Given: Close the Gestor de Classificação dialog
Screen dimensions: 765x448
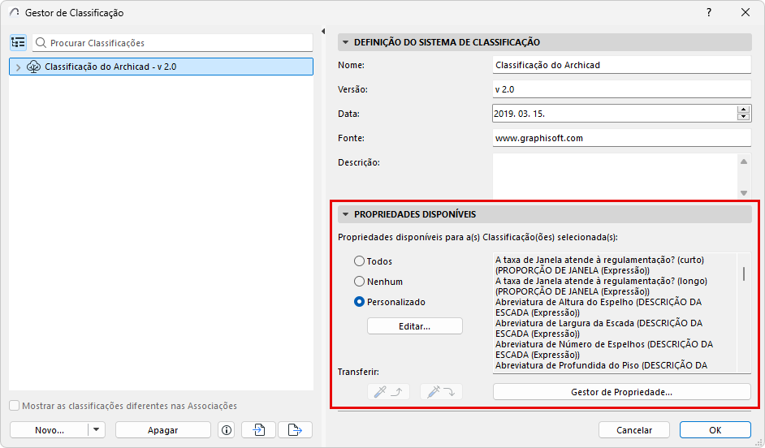Looking at the screenshot, I should point(745,12).
